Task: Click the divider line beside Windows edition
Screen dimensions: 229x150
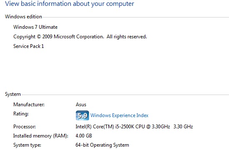Action: 136,17
